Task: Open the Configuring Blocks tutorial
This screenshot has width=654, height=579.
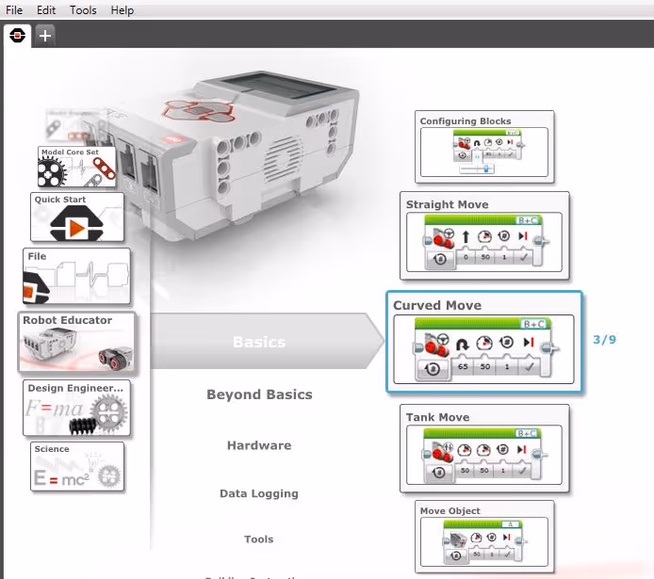Action: point(484,147)
